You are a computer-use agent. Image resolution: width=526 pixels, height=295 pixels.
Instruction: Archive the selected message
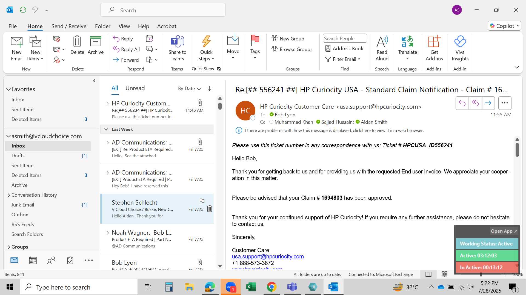click(96, 45)
